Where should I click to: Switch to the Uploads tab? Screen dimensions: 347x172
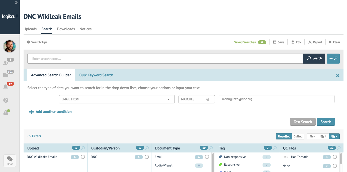coord(30,29)
